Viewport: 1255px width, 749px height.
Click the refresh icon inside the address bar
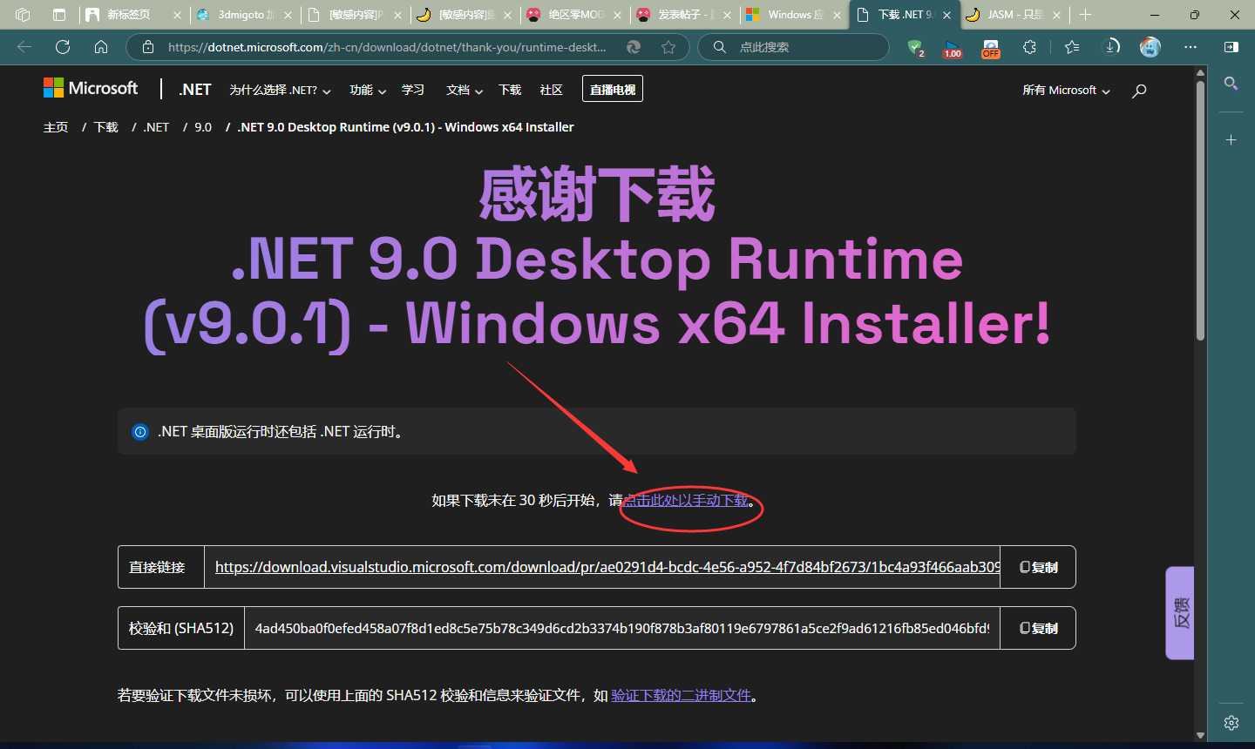pyautogui.click(x=62, y=47)
